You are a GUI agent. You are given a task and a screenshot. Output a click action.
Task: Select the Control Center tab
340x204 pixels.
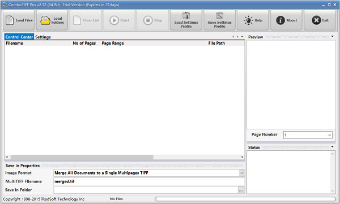point(19,37)
